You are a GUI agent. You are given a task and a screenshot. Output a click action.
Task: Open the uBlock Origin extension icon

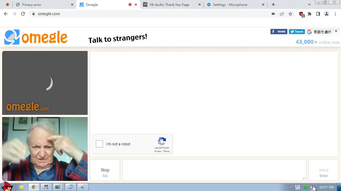(301, 14)
